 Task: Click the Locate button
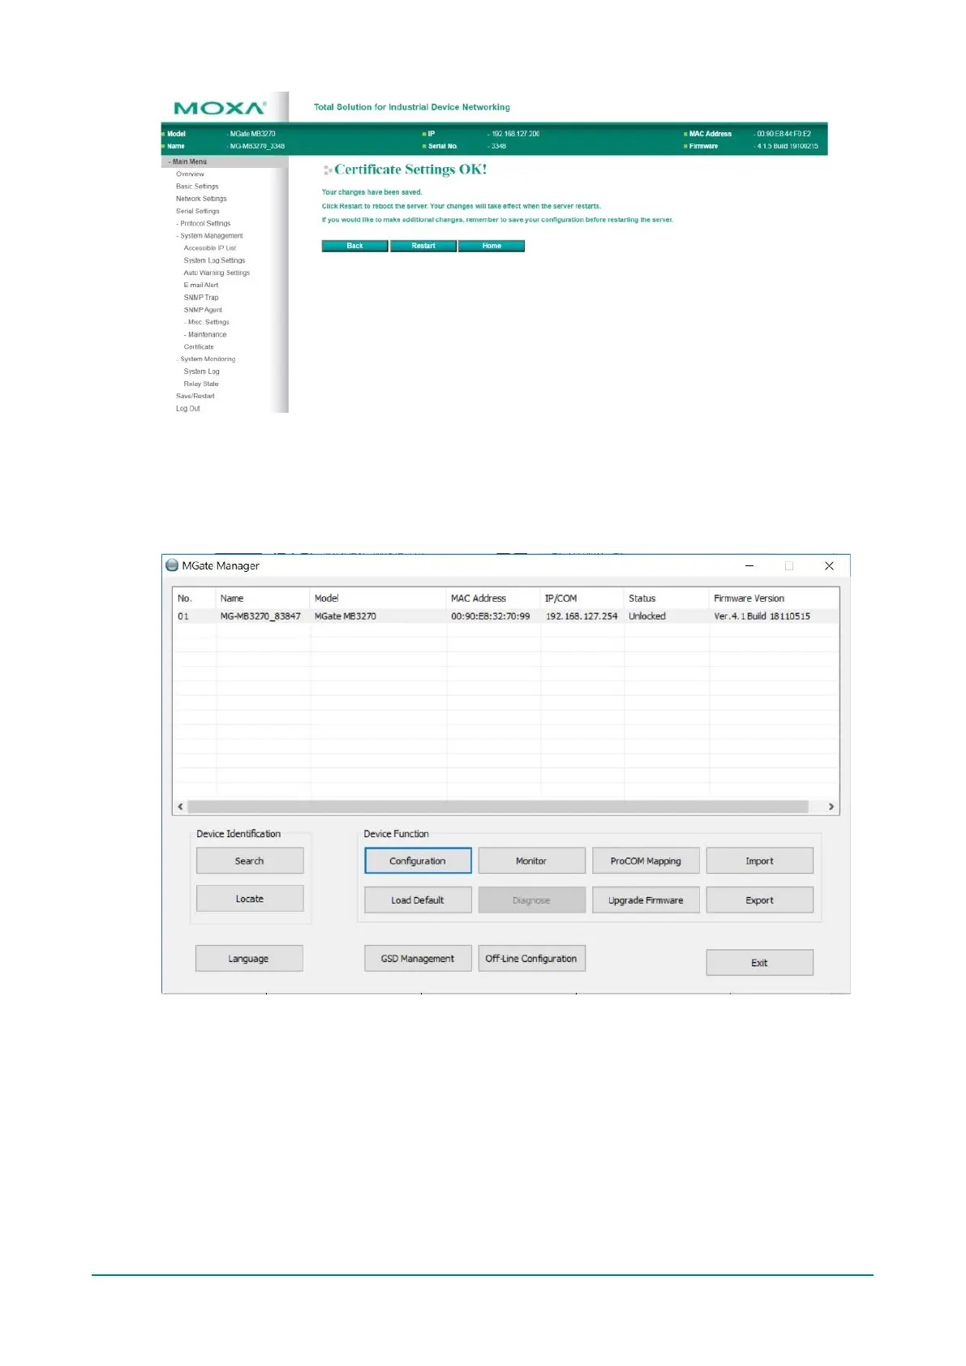click(x=250, y=899)
